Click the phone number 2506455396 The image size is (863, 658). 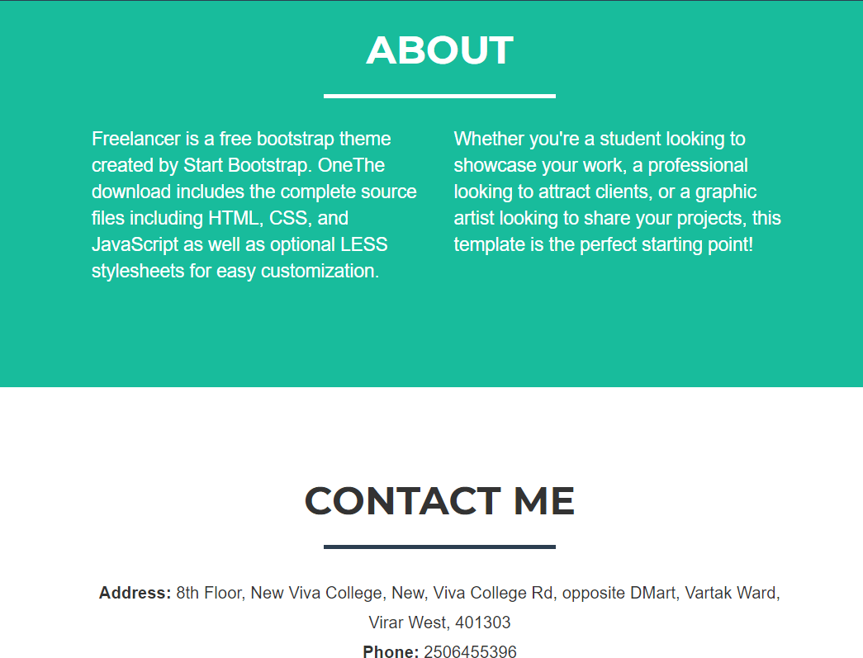pyautogui.click(x=470, y=651)
